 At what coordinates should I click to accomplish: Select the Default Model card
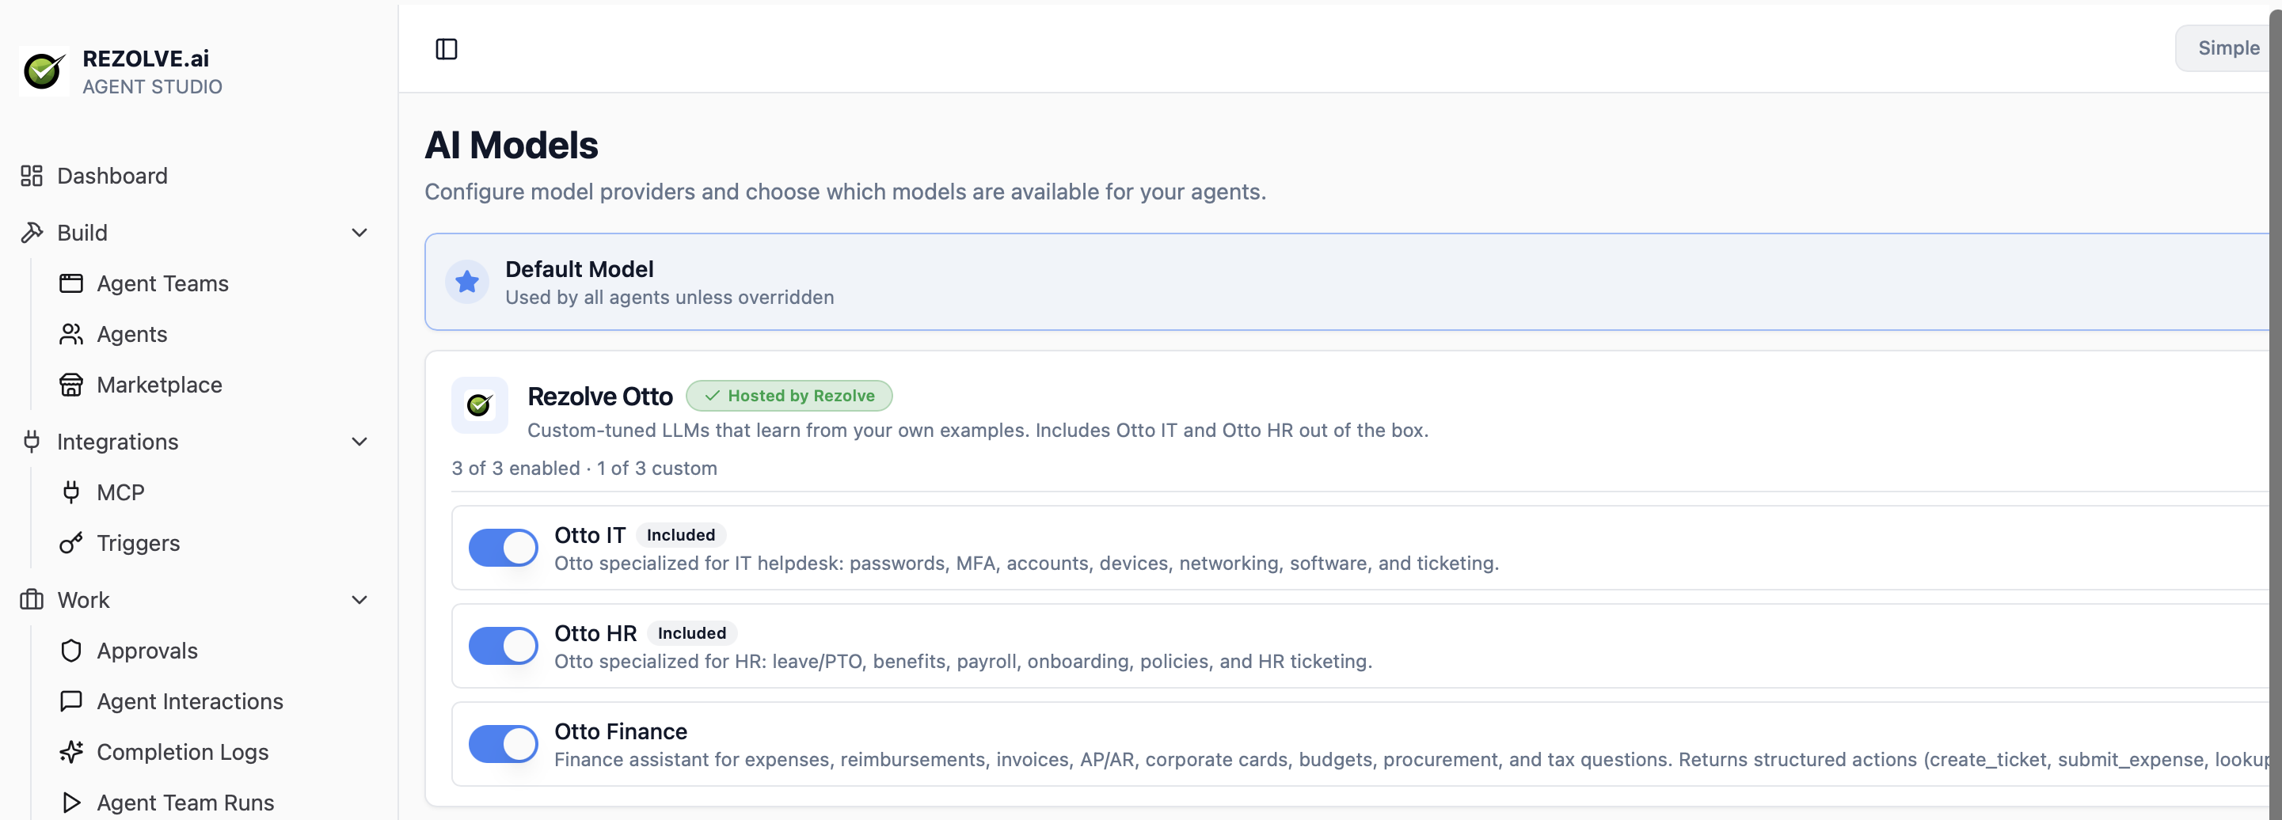click(x=1347, y=282)
